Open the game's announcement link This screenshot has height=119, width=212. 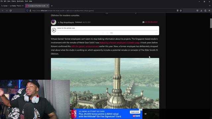(x=85, y=46)
